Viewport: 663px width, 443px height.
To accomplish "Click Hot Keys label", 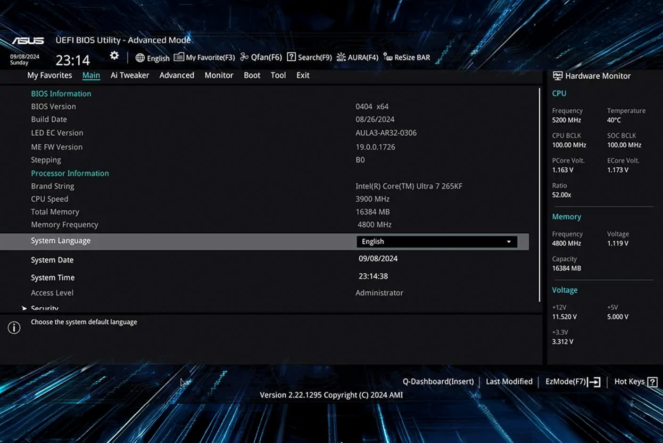I will [x=630, y=381].
